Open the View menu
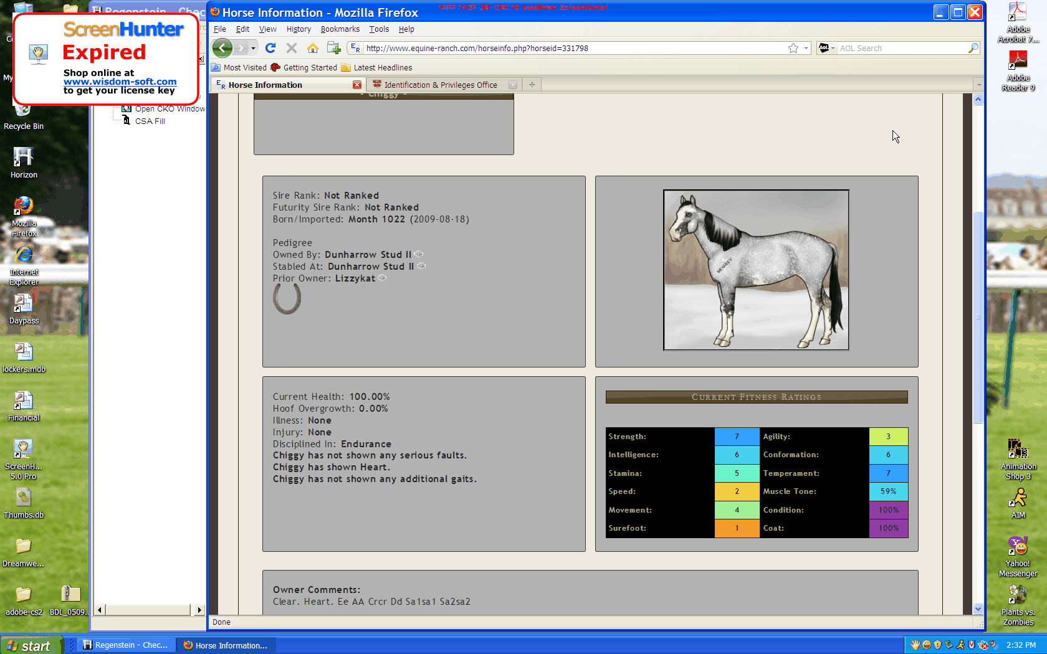This screenshot has width=1047, height=654. (x=268, y=29)
